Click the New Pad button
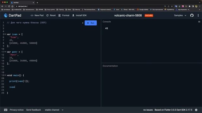The width and height of the screenshot is (202, 113). [x=37, y=15]
